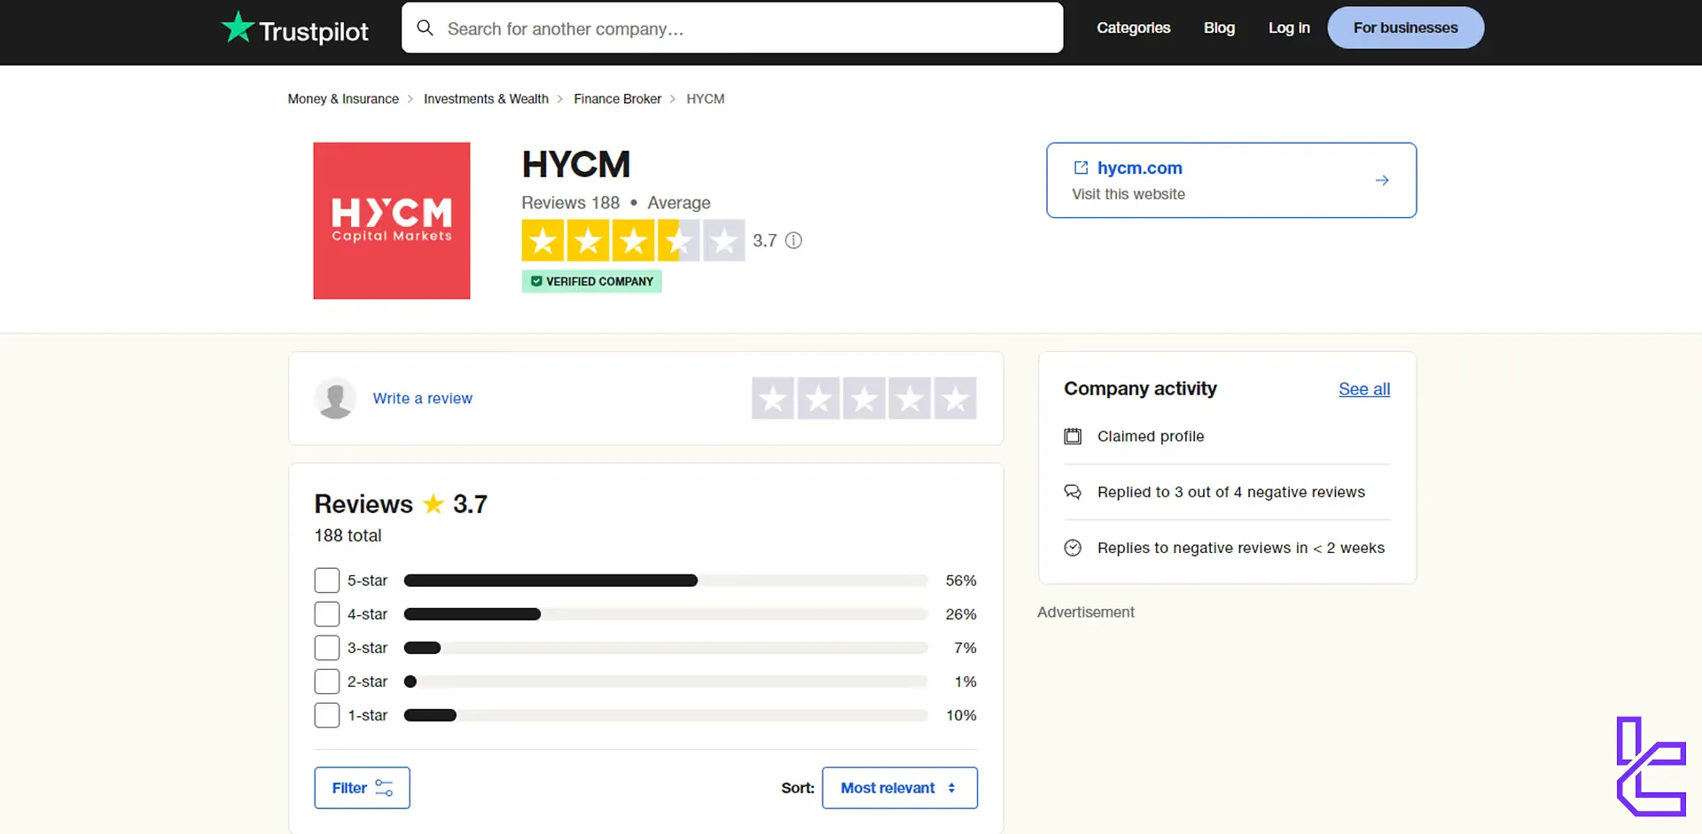Tick the 2-star filter checkbox
Viewport: 1702px width, 834px height.
(x=327, y=682)
